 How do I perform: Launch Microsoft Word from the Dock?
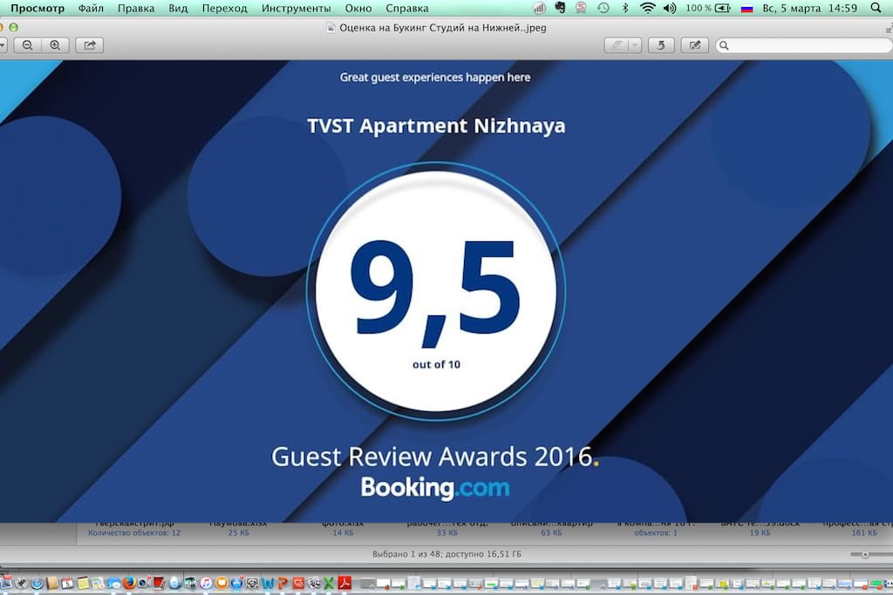[268, 583]
